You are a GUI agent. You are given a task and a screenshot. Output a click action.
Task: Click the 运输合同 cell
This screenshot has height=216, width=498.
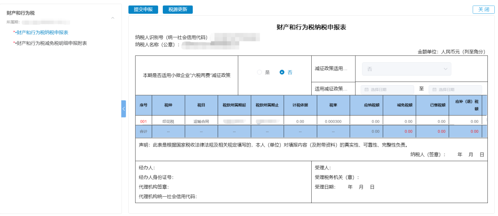(x=202, y=122)
